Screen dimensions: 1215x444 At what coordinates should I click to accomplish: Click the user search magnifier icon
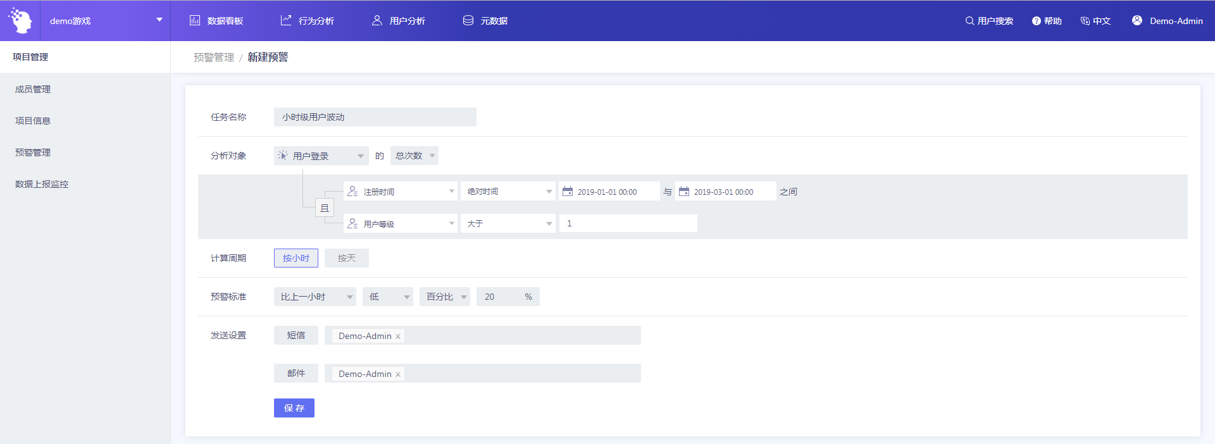pyautogui.click(x=969, y=21)
